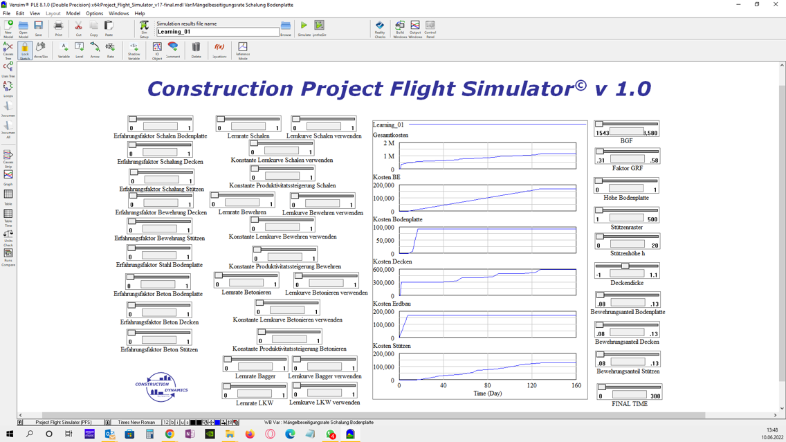Screen dimensions: 786x442
Task: Click the Simulation results file name field
Action: 217,32
